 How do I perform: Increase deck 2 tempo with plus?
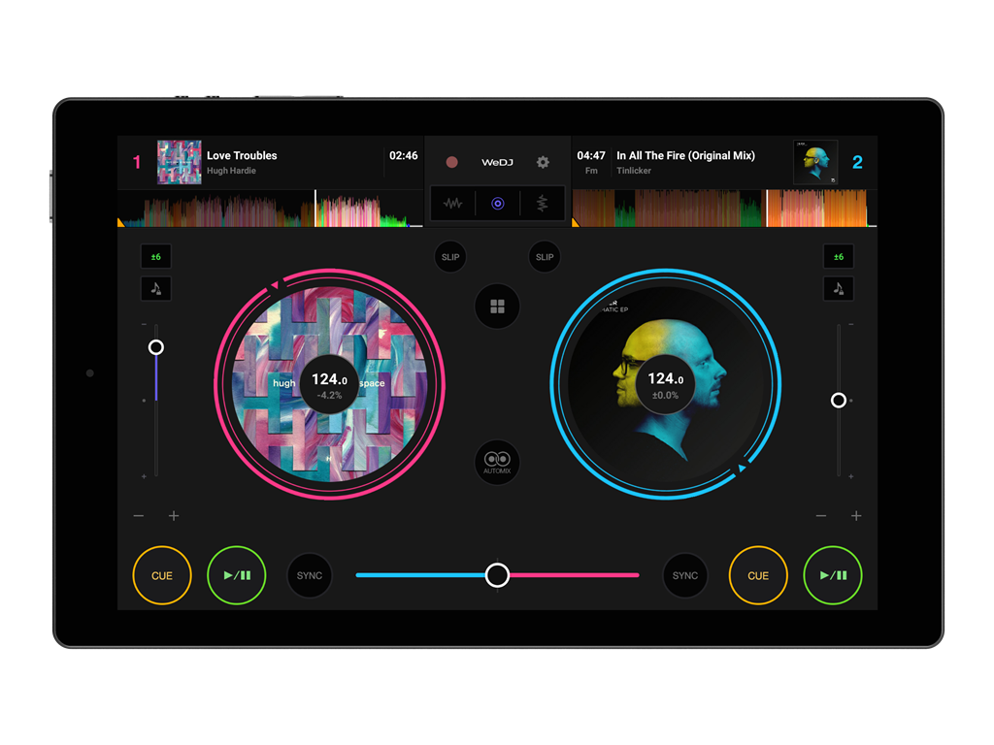tap(856, 516)
